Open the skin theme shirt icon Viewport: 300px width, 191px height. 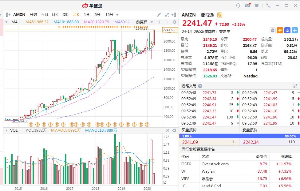(256, 6)
